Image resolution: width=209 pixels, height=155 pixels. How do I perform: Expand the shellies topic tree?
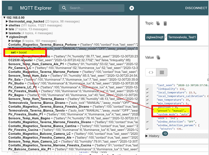[7, 25]
